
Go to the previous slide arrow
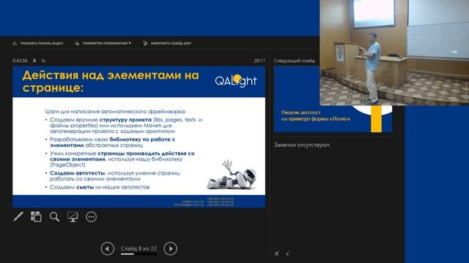click(x=108, y=248)
